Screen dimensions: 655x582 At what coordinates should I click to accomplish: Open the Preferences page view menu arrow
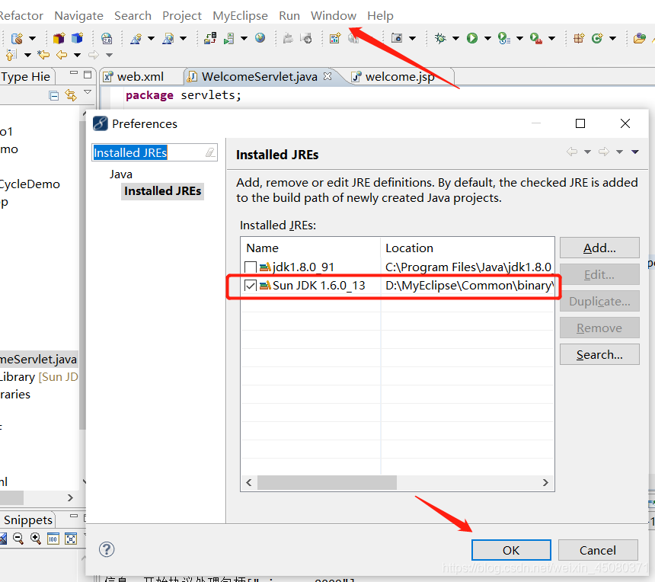[635, 152]
